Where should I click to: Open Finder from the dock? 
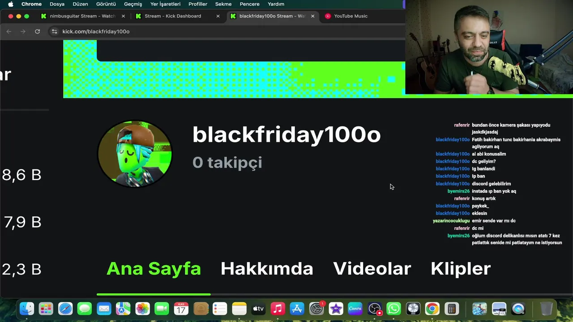(27, 309)
